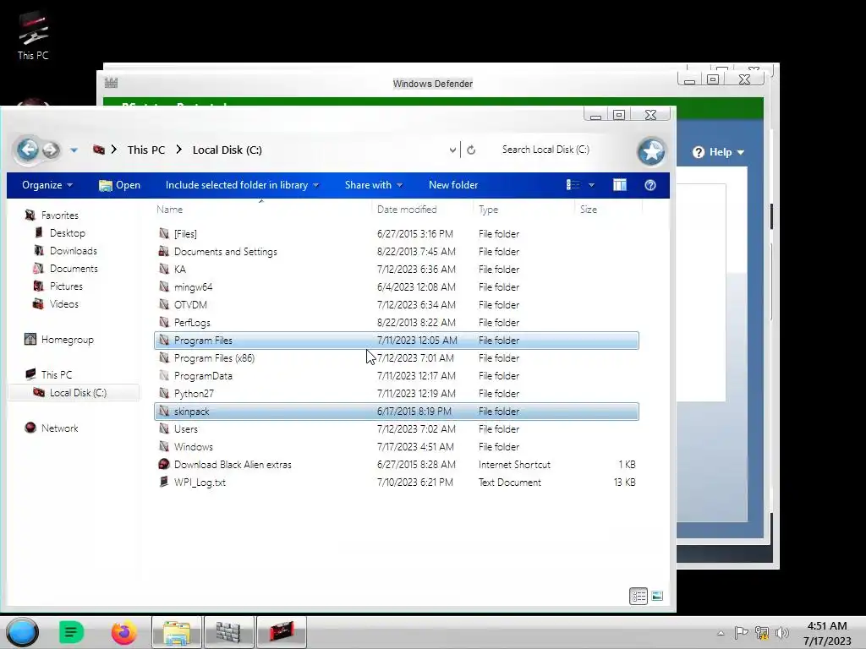Click the drive icon in address bar

(x=99, y=150)
